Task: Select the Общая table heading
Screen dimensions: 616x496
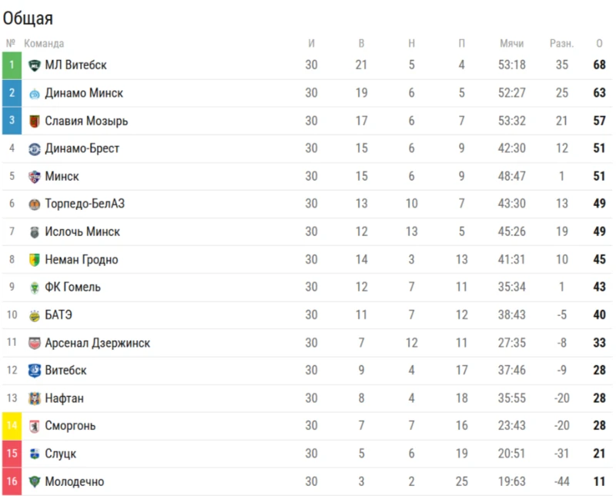Action: pos(28,18)
